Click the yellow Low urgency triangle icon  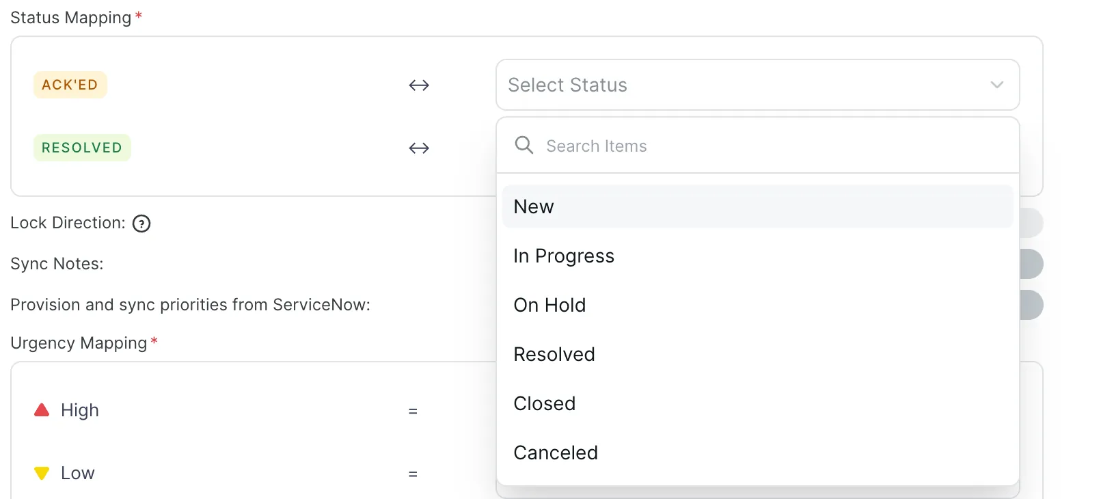42,473
